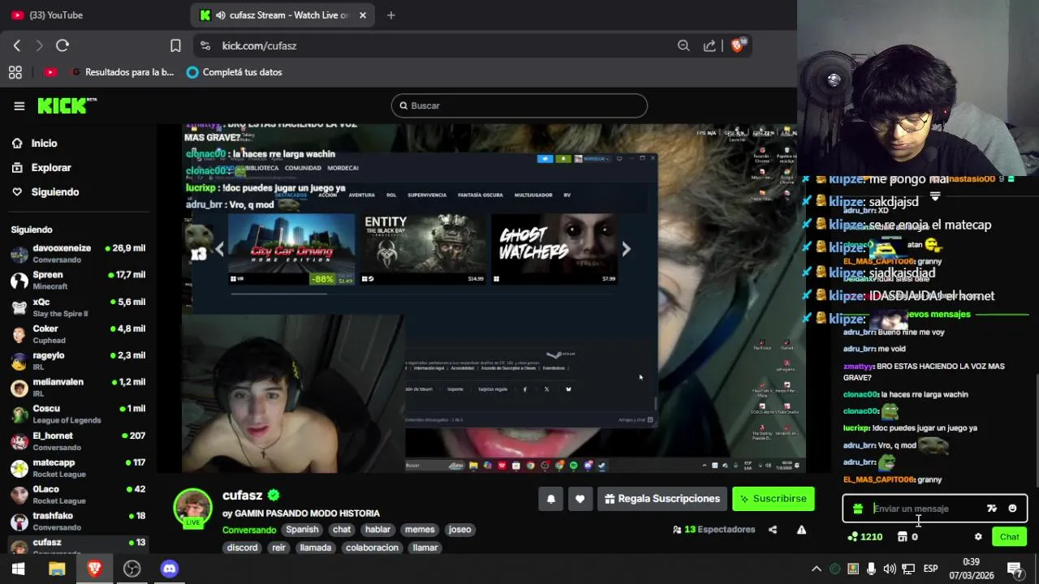Click the zoom magnifier icon in address bar
This screenshot has height=584, width=1039.
(x=683, y=45)
